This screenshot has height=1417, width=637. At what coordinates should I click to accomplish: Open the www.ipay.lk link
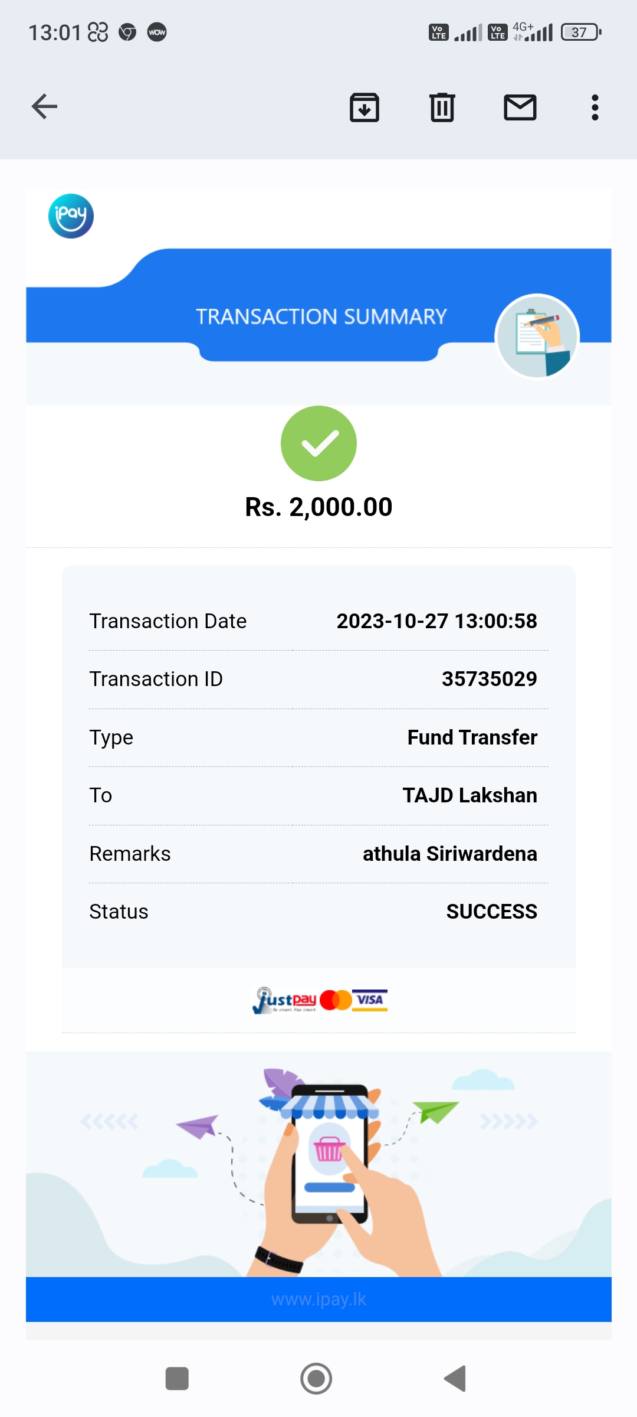tap(318, 1300)
